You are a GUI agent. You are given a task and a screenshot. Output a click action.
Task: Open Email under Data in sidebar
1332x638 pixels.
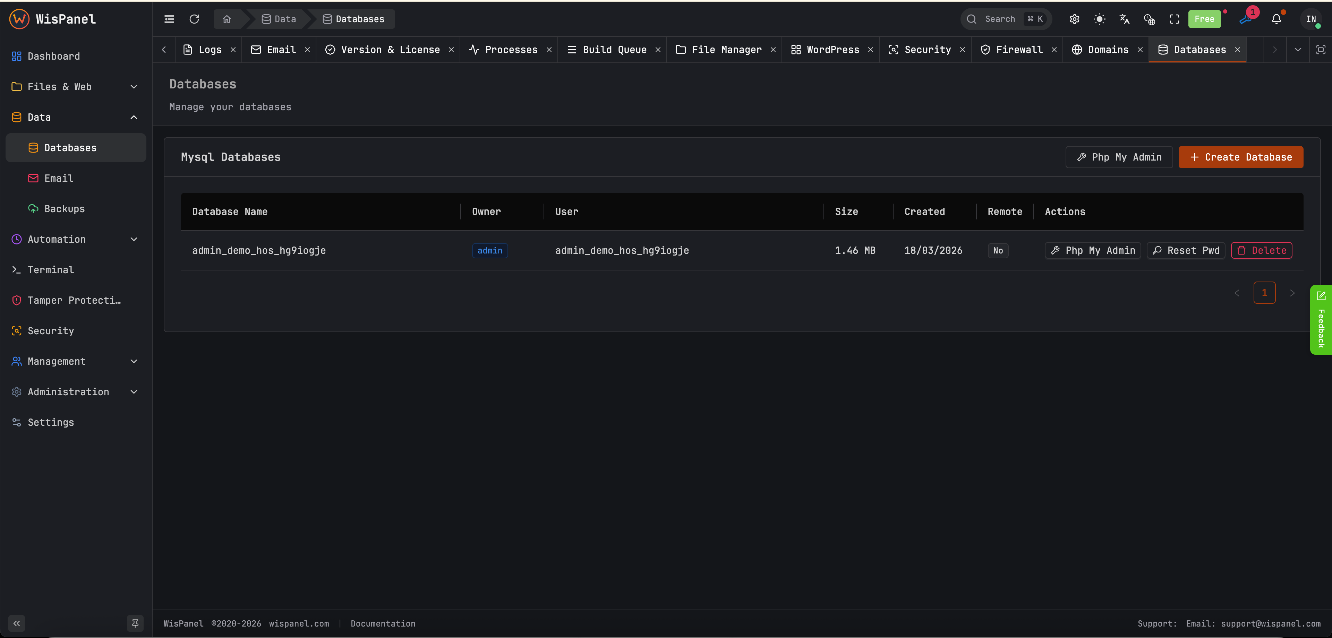coord(76,178)
